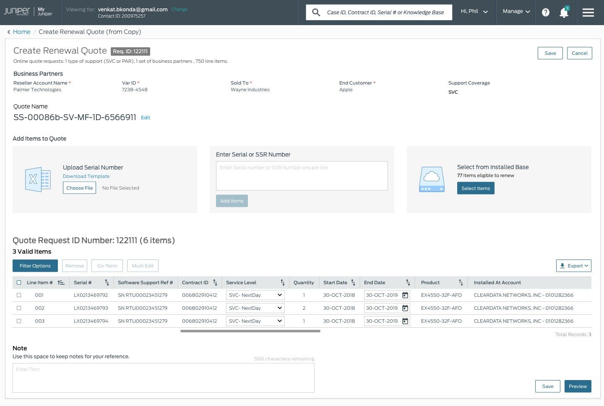This screenshot has height=406, width=604.
Task: Sort by Serial # column
Action: 107,283
